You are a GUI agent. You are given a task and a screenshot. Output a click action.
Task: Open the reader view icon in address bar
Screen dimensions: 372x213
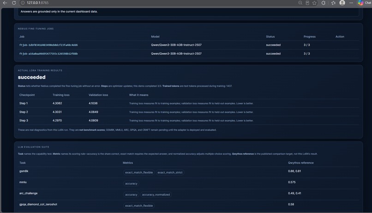pyautogui.click(x=307, y=3)
